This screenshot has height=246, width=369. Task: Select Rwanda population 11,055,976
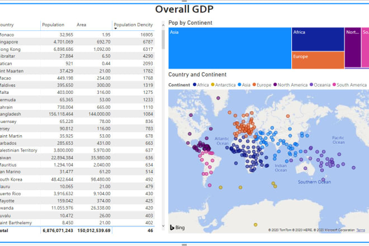tap(63, 208)
